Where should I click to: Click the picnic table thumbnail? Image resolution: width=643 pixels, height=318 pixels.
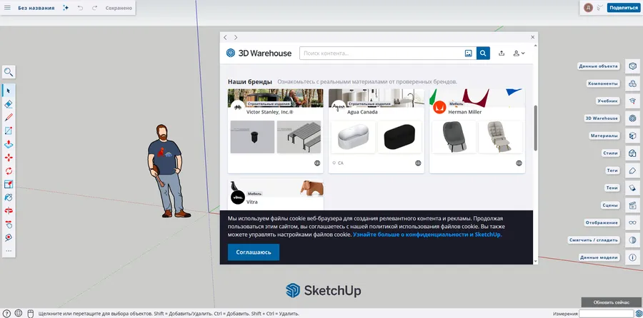[299, 137]
